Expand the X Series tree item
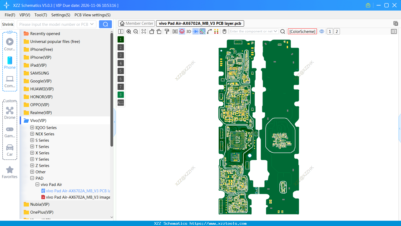Screen dimensions: 401x226 coord(32,153)
